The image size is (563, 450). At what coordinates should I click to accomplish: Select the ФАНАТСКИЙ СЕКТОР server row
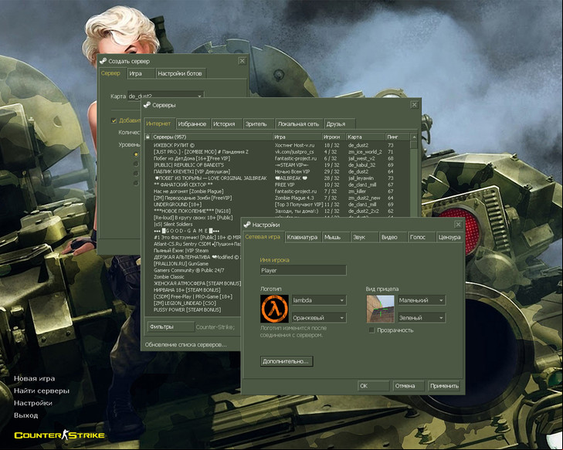[277, 184]
